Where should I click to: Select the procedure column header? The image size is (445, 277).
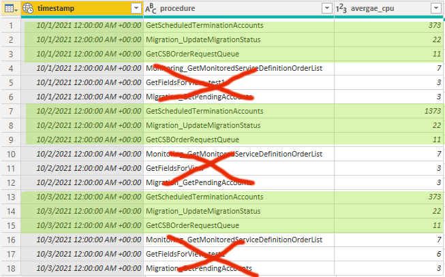click(x=239, y=8)
